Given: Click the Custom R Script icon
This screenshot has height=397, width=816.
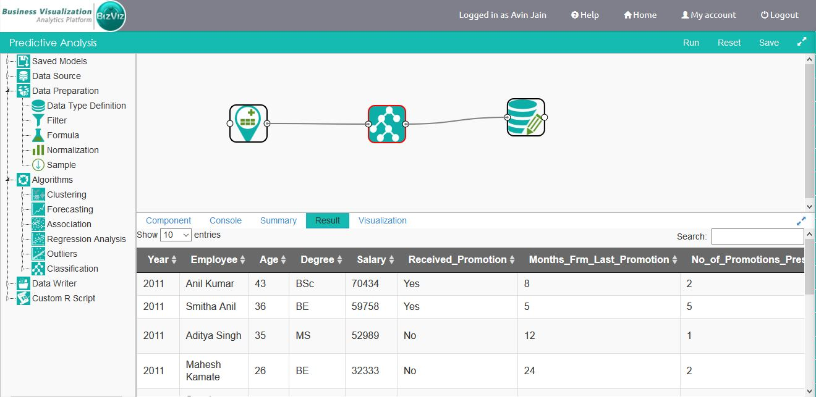Looking at the screenshot, I should pyautogui.click(x=23, y=298).
